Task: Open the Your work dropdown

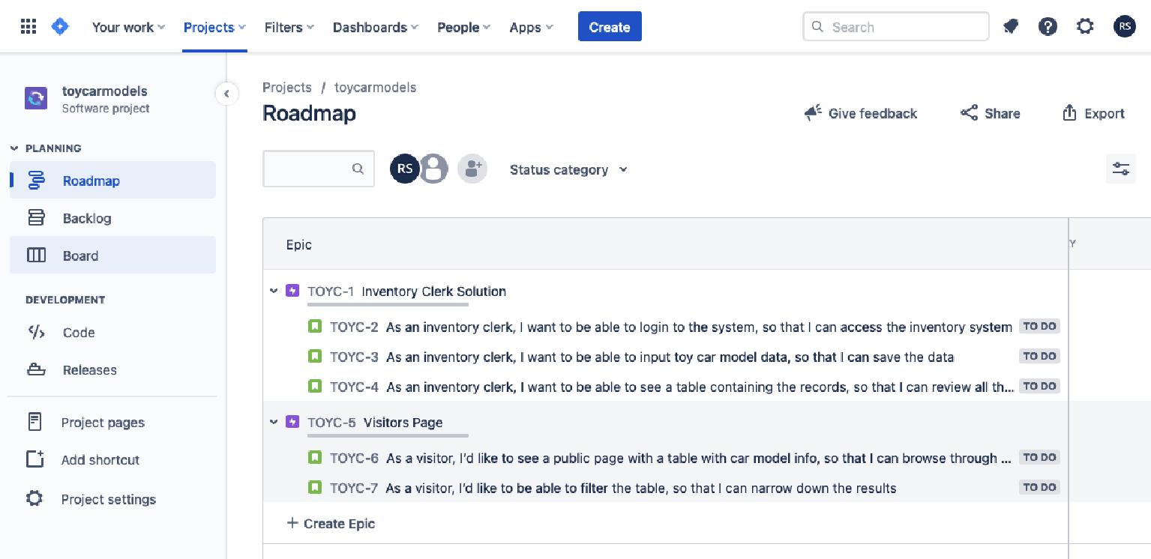Action: click(128, 27)
